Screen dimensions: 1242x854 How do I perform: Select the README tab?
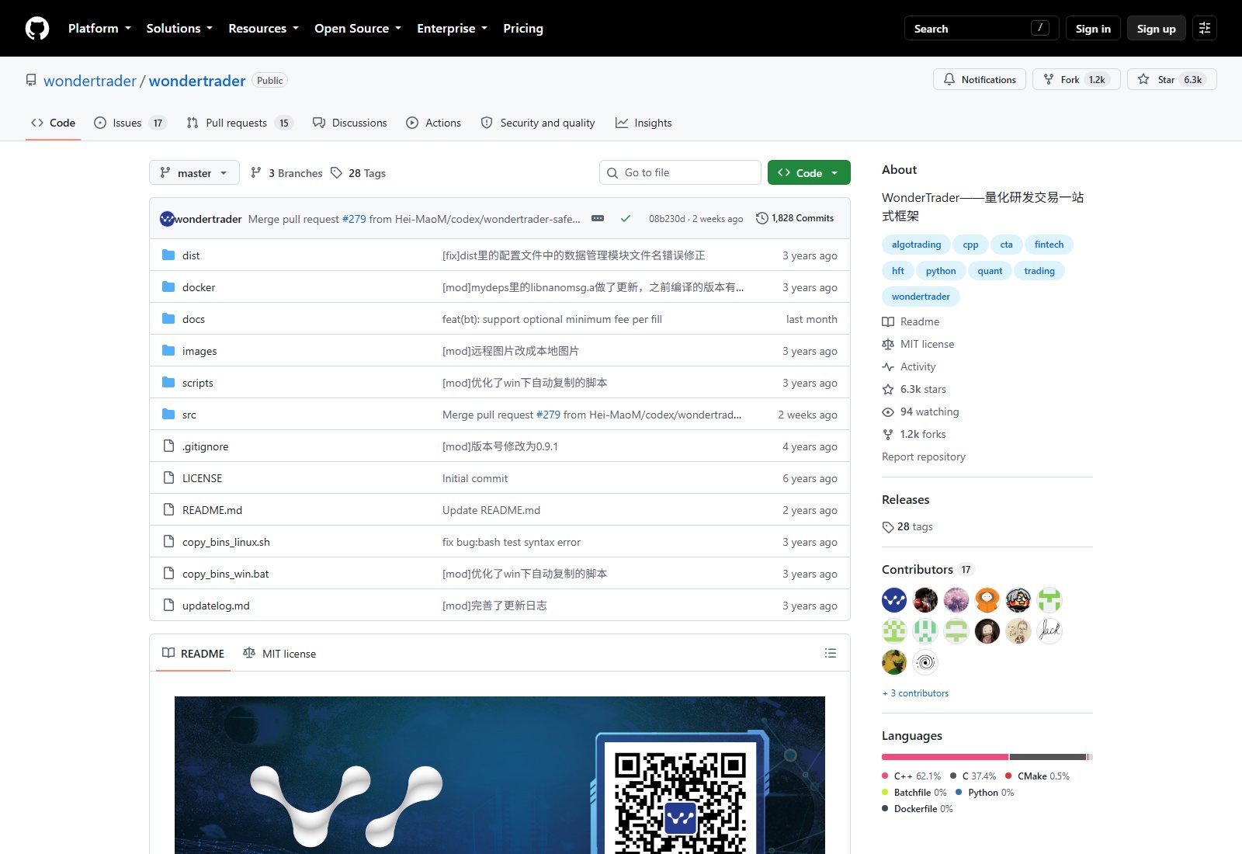(x=193, y=653)
